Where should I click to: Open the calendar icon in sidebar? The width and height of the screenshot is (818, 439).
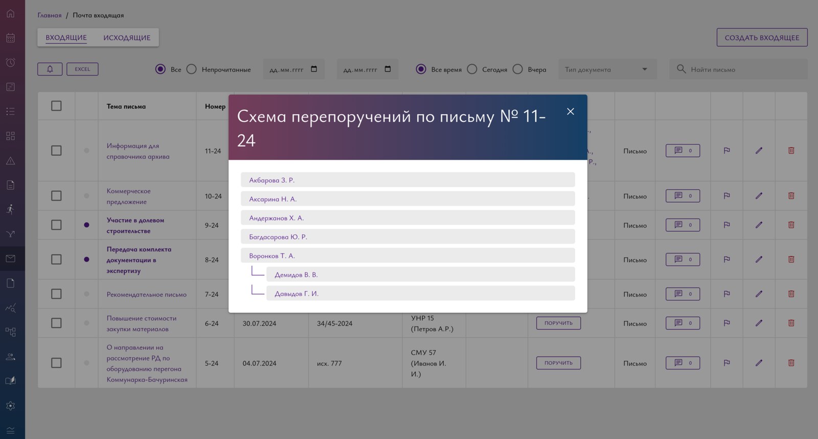coord(10,38)
